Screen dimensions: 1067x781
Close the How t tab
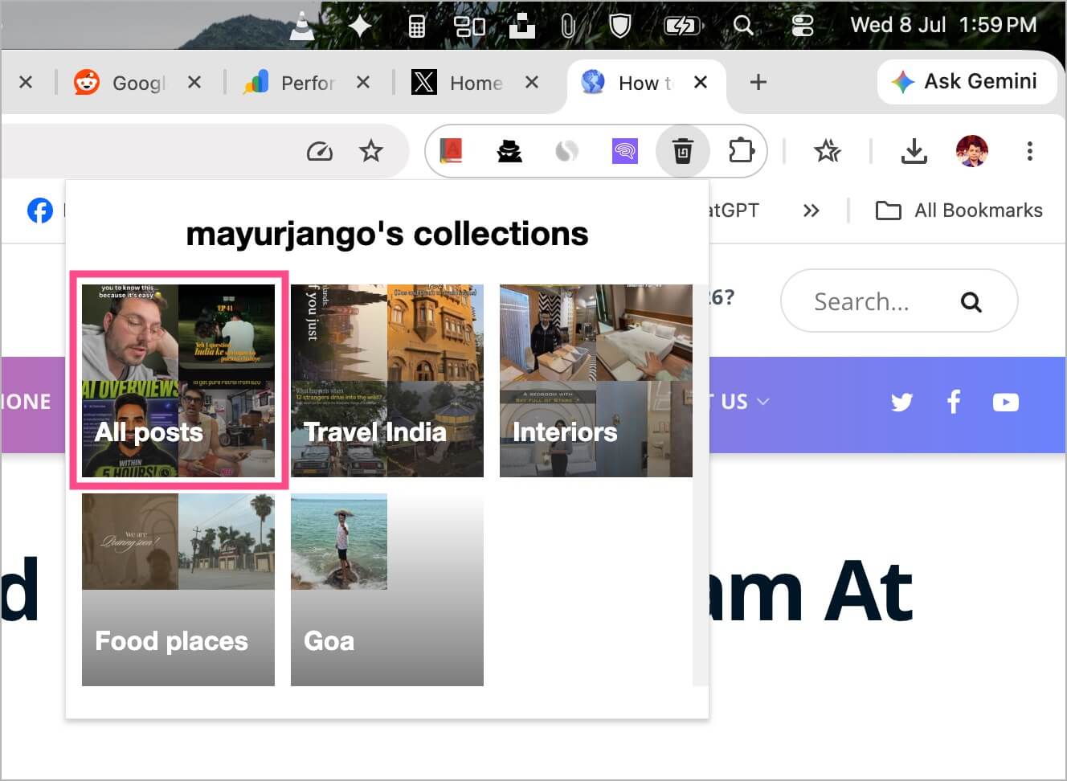point(700,82)
